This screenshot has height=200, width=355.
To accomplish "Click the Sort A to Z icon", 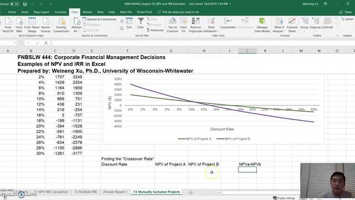I will coord(122,21).
